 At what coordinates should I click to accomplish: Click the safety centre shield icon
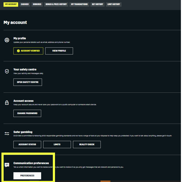[7, 71]
